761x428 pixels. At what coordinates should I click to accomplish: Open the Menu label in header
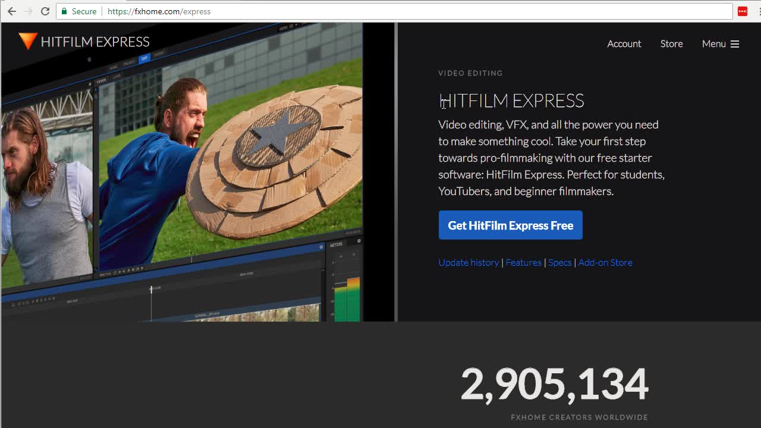[x=713, y=44]
